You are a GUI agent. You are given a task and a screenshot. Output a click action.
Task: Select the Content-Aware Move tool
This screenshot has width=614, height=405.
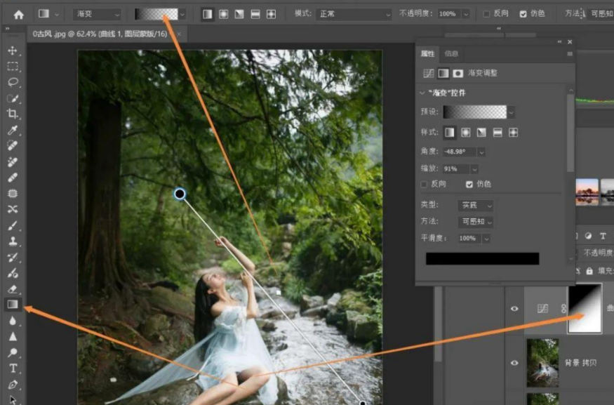[x=13, y=209]
